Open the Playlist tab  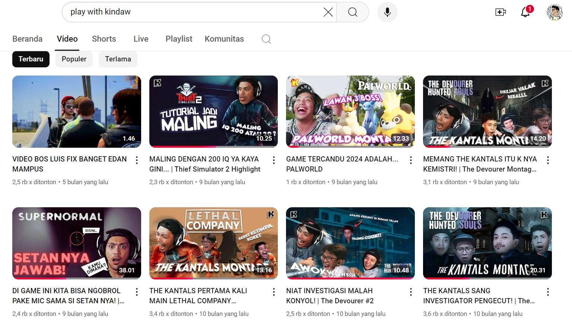click(x=179, y=39)
